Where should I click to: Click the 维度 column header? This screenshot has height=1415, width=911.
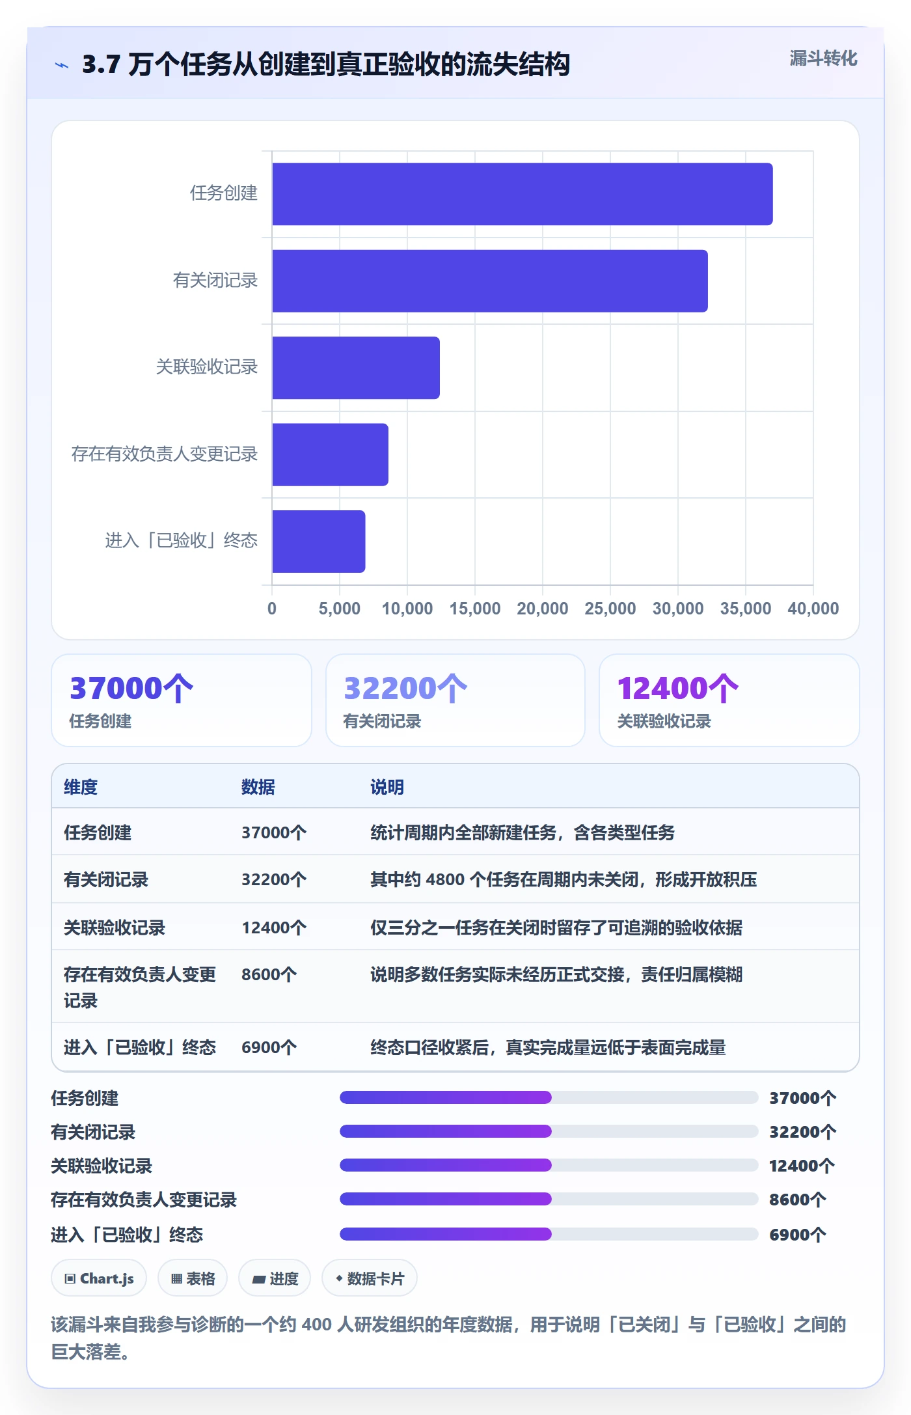[81, 787]
